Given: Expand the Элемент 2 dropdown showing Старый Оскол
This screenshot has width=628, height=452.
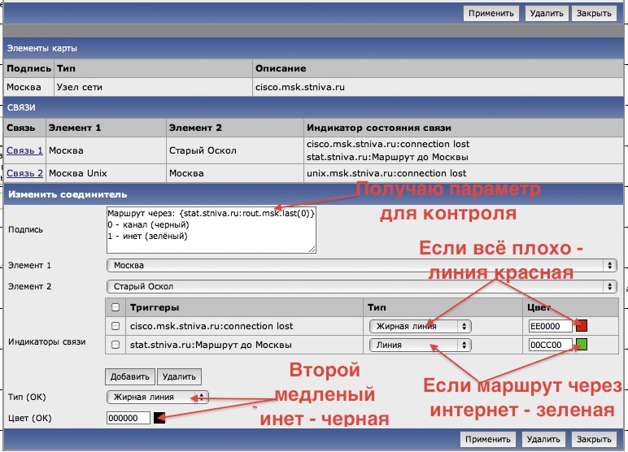Looking at the screenshot, I should click(361, 286).
